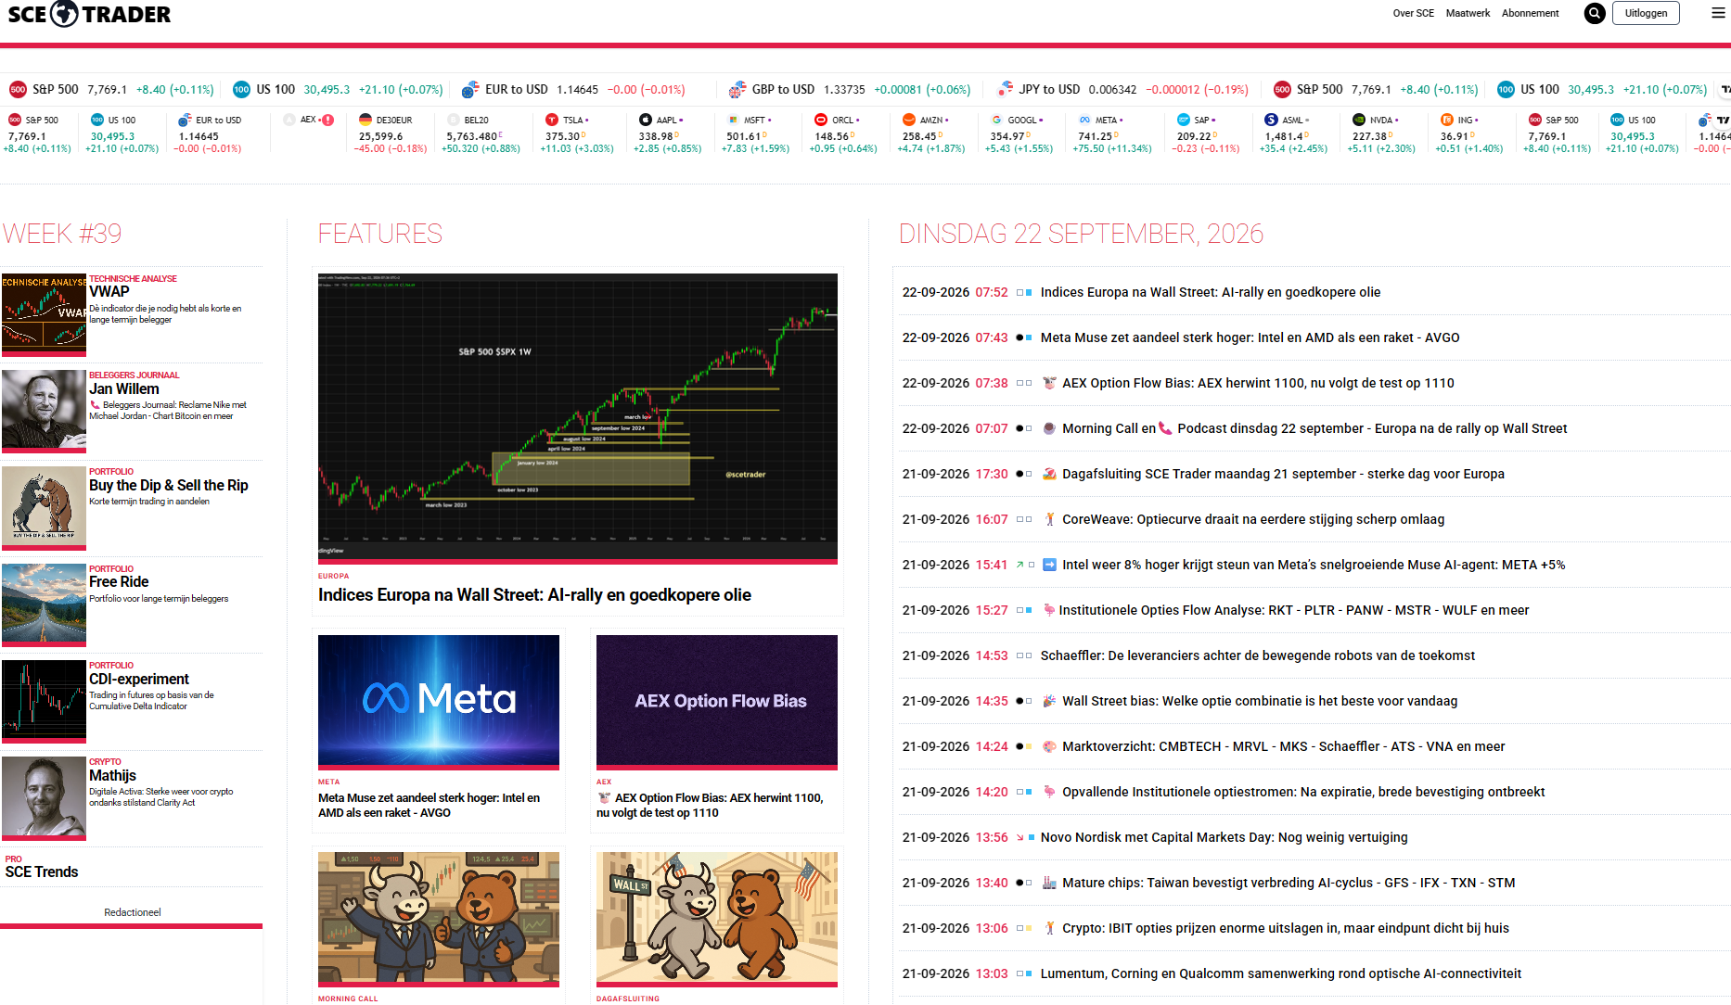Click the AEX ticker entry with the alert badge

(x=309, y=120)
